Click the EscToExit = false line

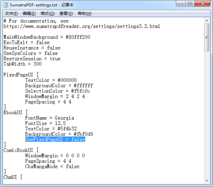tap(27, 42)
